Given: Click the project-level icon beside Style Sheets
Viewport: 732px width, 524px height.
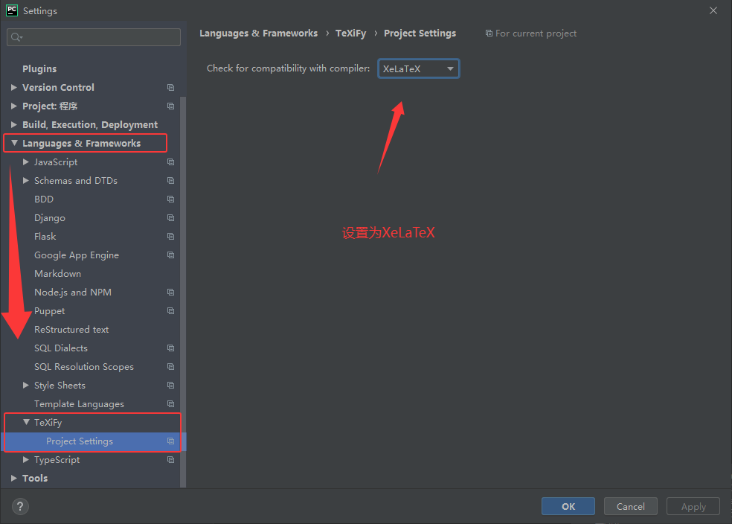Looking at the screenshot, I should [x=171, y=386].
